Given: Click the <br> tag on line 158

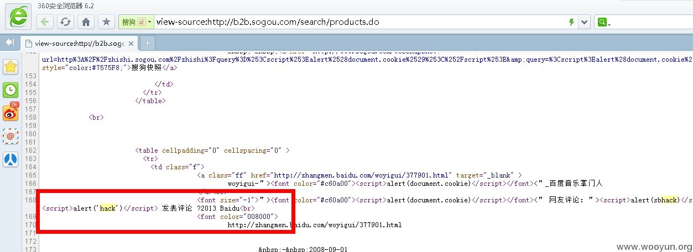Looking at the screenshot, I should point(96,117).
